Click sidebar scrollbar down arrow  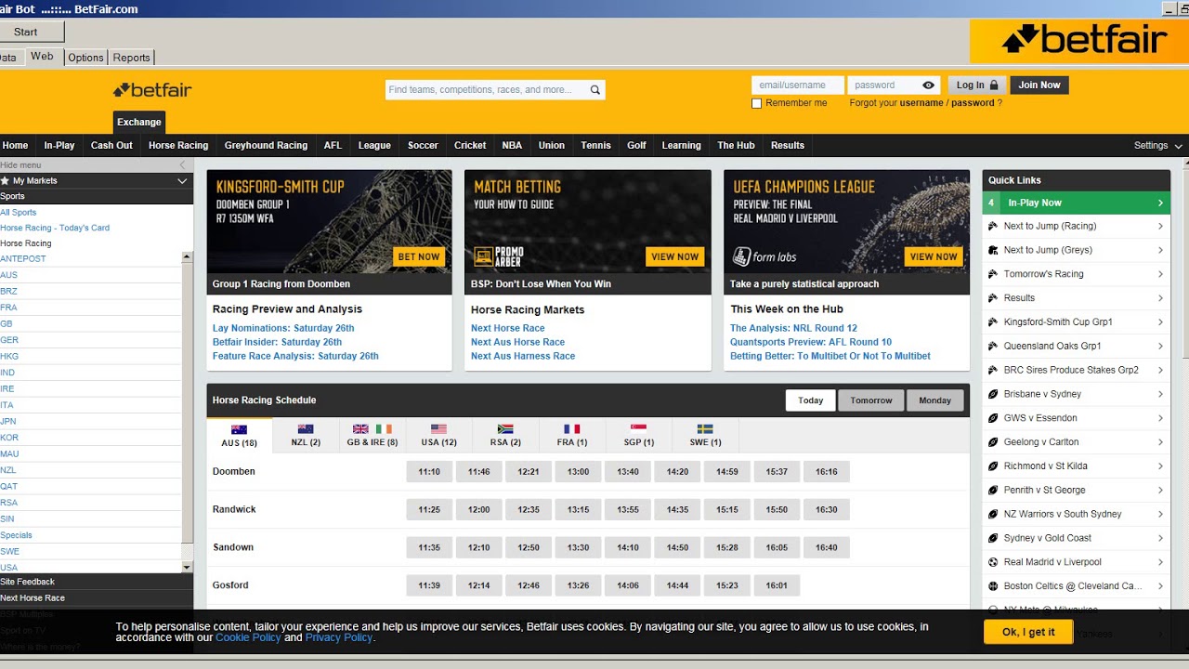187,567
